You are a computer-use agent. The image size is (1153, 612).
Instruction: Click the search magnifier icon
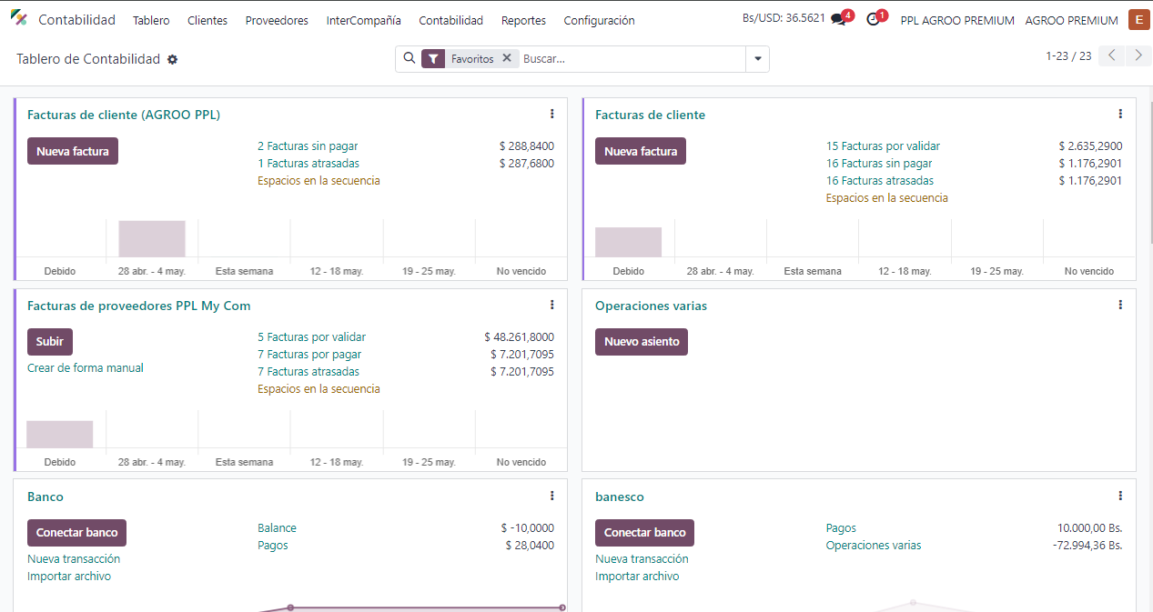click(409, 58)
